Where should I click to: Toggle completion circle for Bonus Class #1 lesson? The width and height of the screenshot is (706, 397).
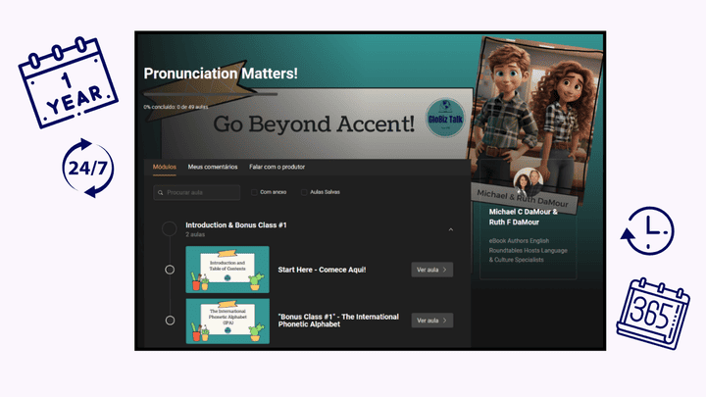click(x=170, y=321)
